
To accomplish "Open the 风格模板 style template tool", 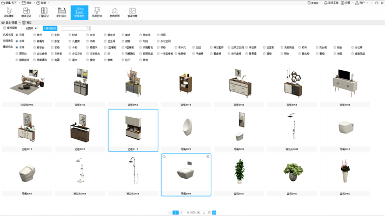I will [9, 12].
